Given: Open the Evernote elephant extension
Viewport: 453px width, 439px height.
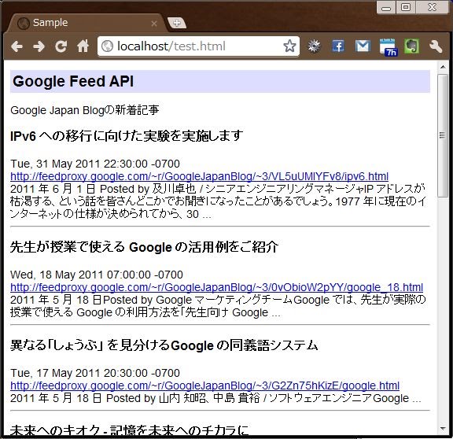Looking at the screenshot, I should pos(411,46).
